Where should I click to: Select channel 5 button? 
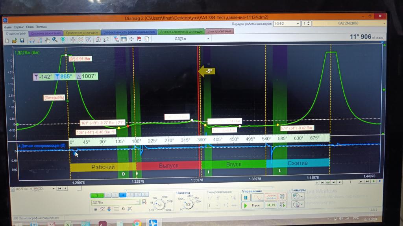pos(130,195)
